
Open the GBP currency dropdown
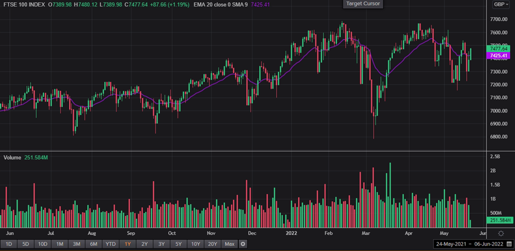click(x=501, y=4)
